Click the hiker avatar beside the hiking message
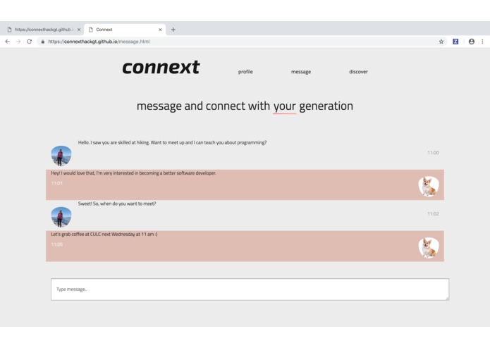 [61, 156]
